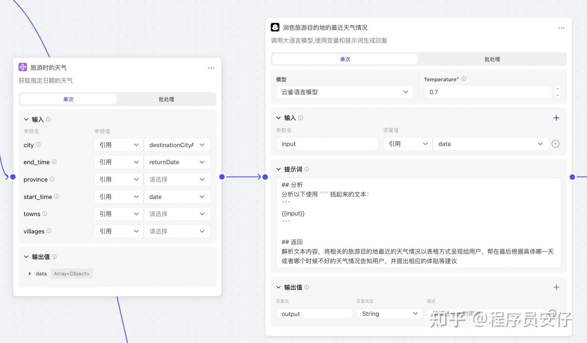
Task: Select 批处理 tab in 旅游时的天气 node
Action: (166, 99)
